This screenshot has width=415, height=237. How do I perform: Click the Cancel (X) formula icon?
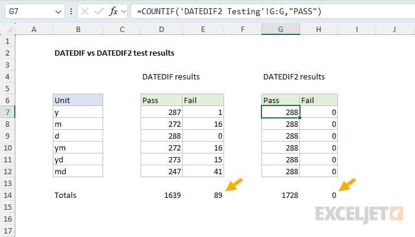pyautogui.click(x=85, y=11)
